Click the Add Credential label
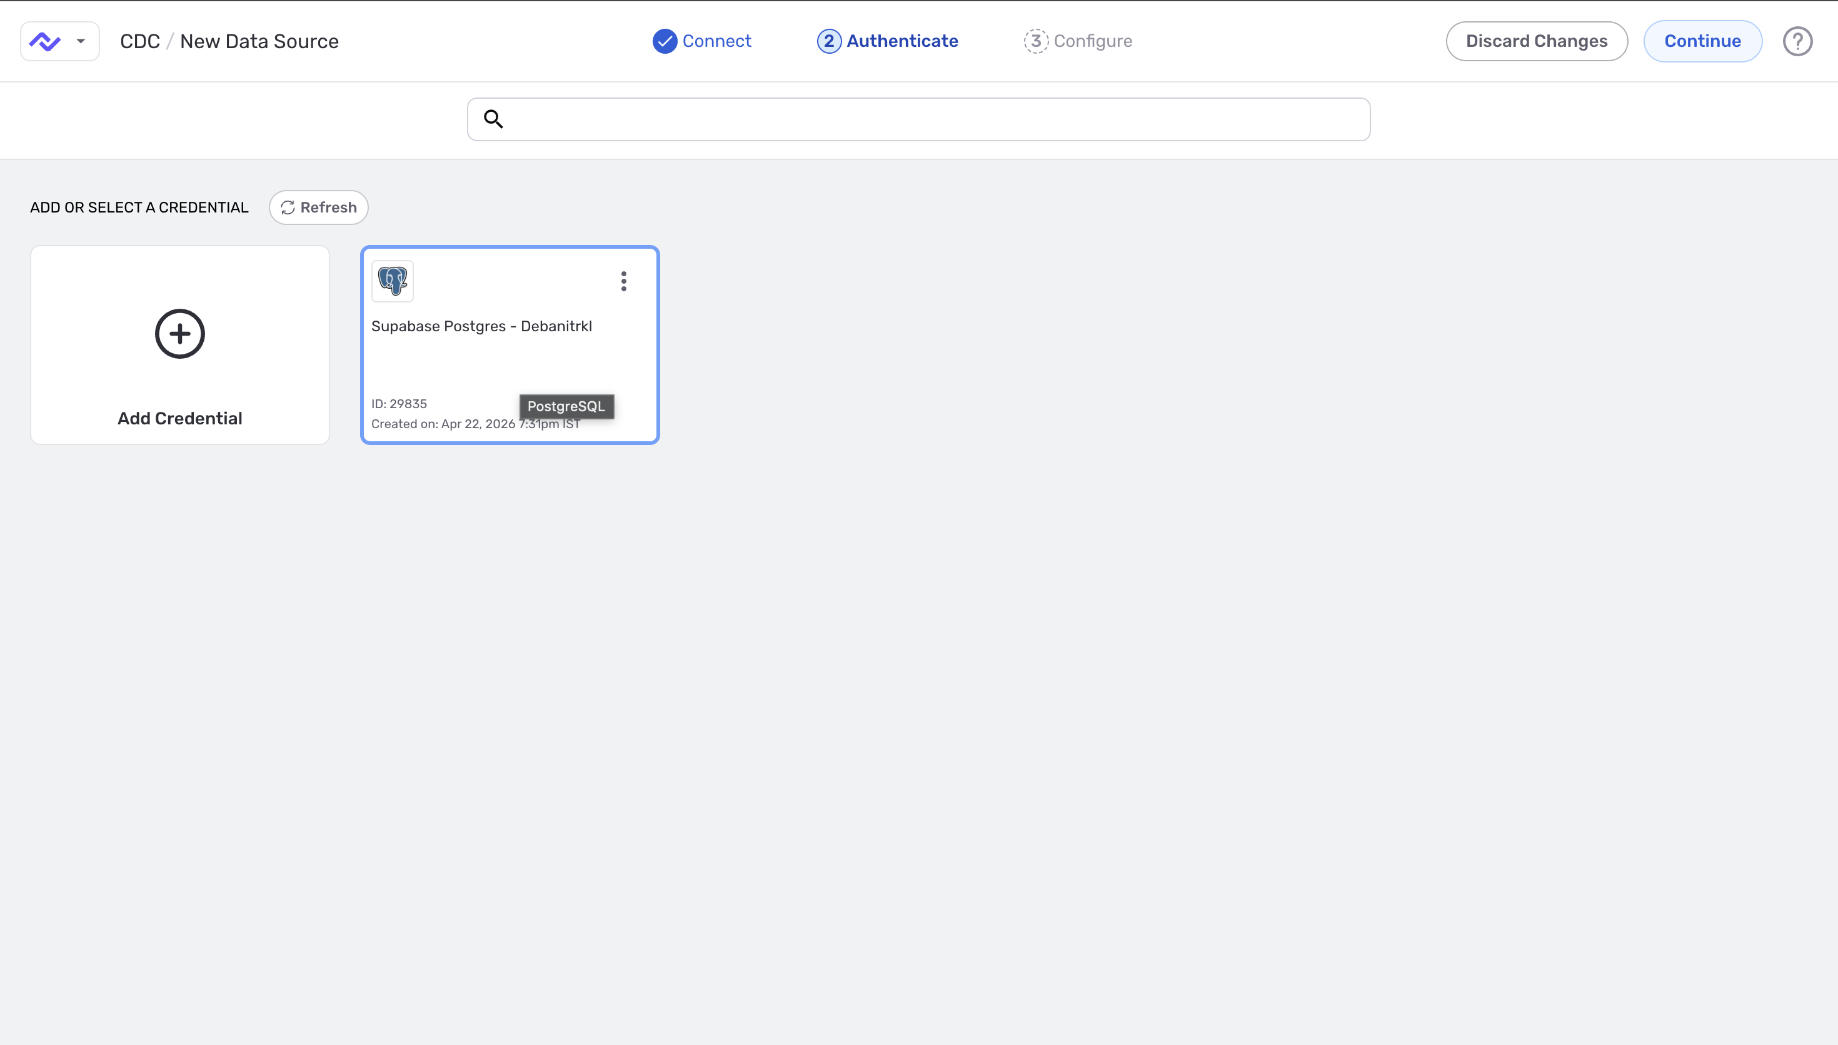 point(180,418)
